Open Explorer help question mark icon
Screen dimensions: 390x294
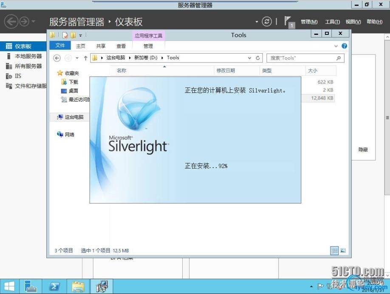(345, 46)
